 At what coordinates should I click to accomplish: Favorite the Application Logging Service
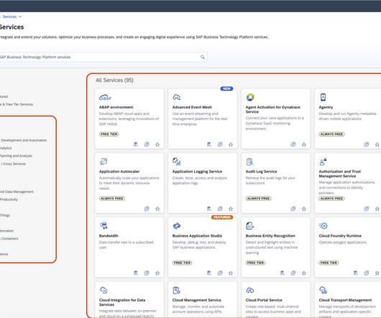[231, 209]
